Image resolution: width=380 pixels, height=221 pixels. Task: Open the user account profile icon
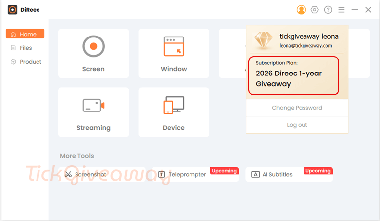(x=301, y=10)
